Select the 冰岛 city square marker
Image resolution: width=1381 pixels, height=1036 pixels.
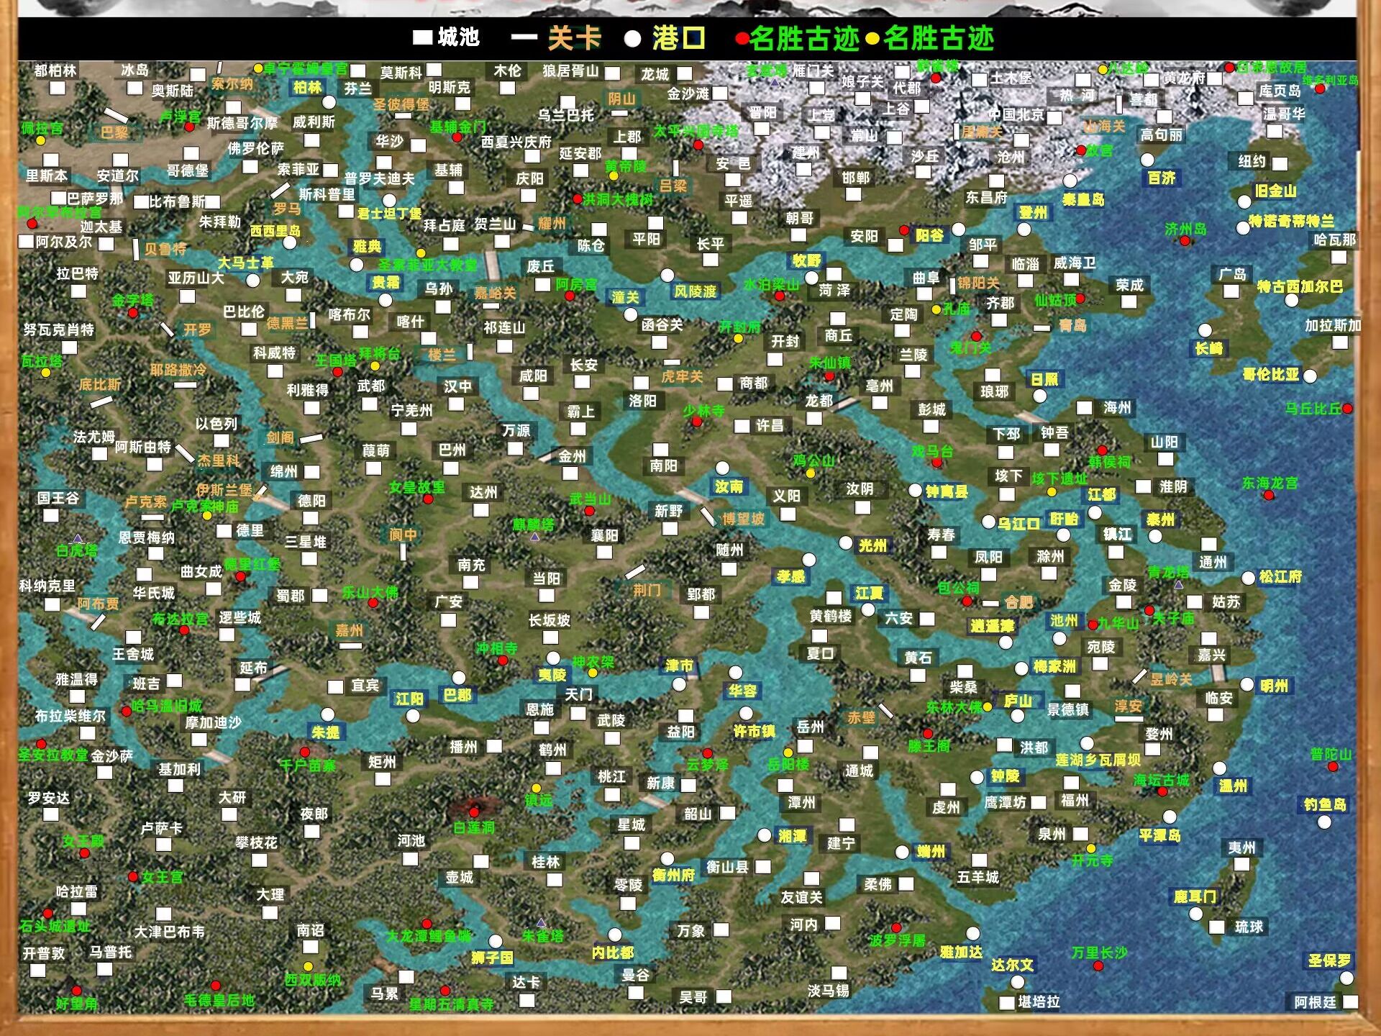pyautogui.click(x=135, y=88)
